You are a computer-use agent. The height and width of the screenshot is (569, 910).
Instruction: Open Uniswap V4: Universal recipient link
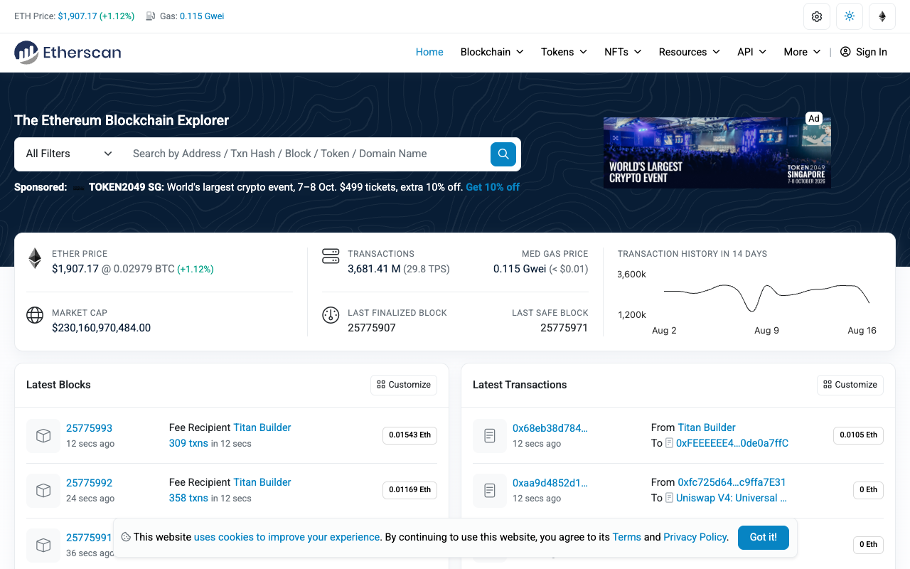[x=732, y=498]
